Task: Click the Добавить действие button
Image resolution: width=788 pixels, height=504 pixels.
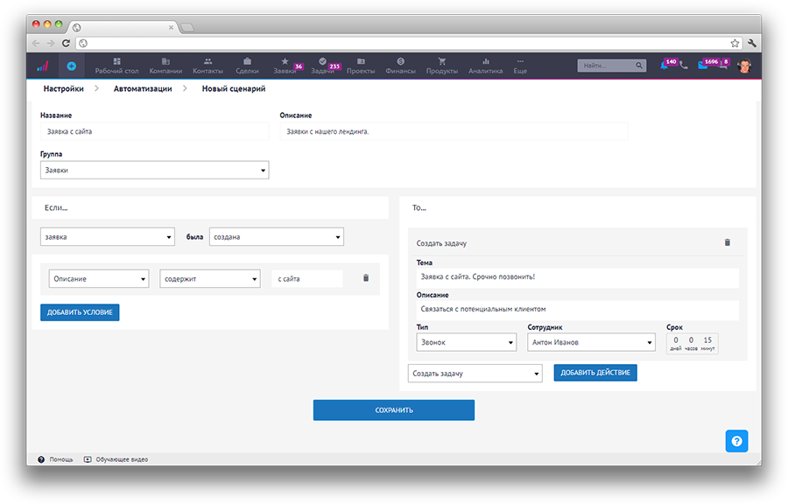Action: coord(595,374)
